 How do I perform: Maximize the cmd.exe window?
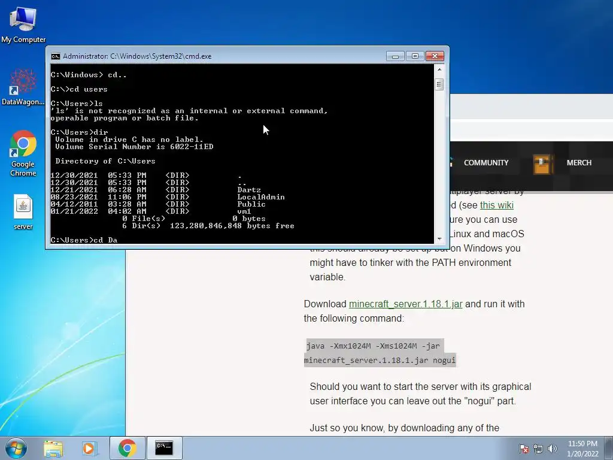[x=415, y=56]
